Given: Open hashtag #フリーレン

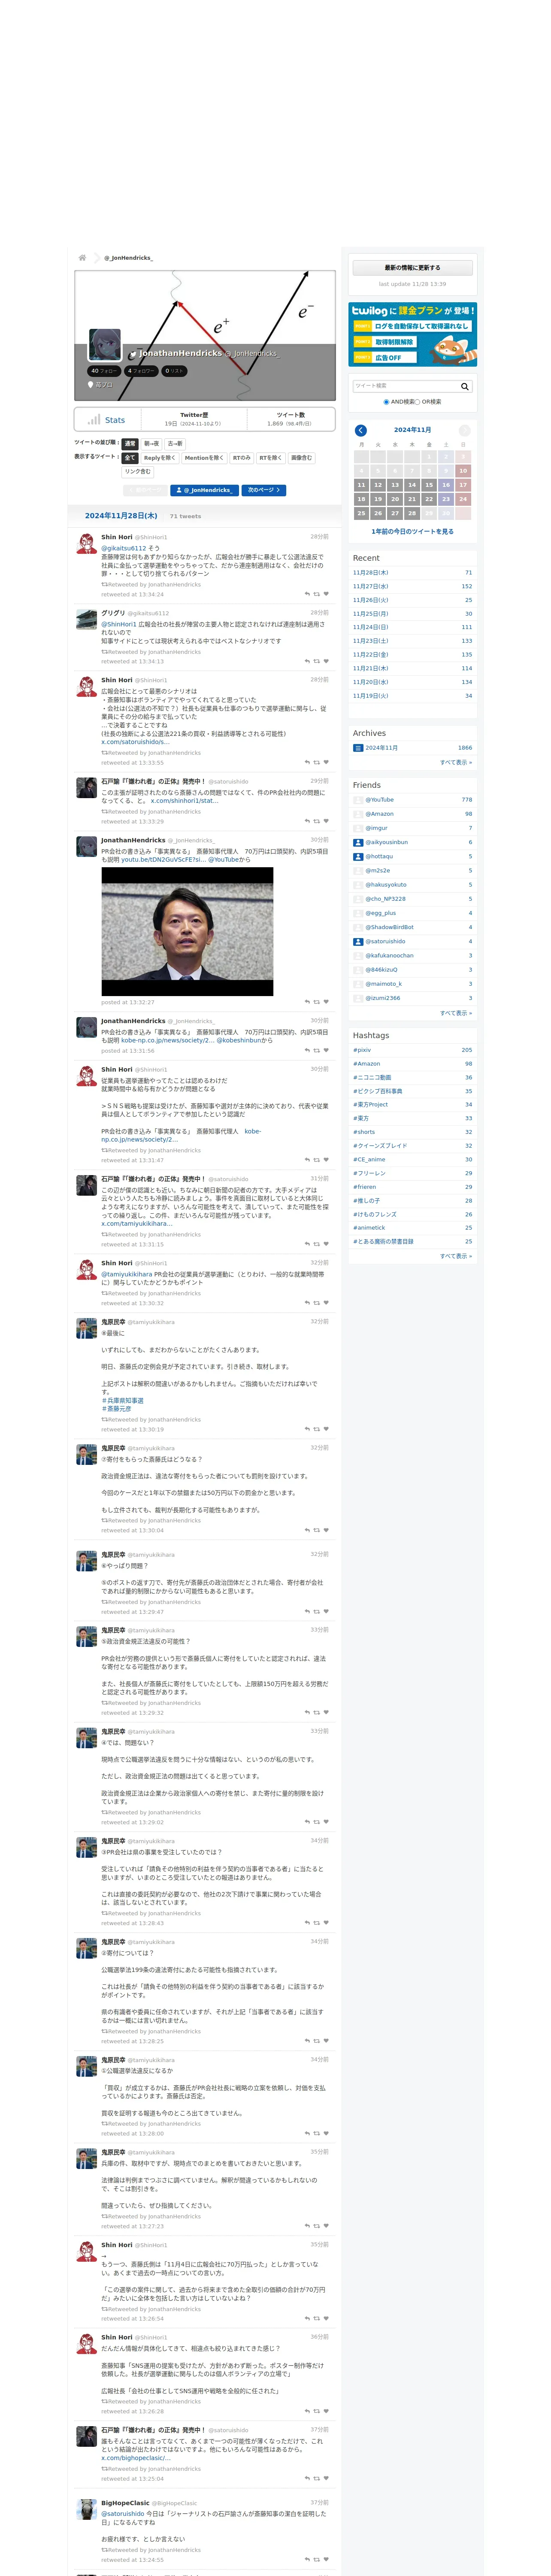Looking at the screenshot, I should 369,1173.
